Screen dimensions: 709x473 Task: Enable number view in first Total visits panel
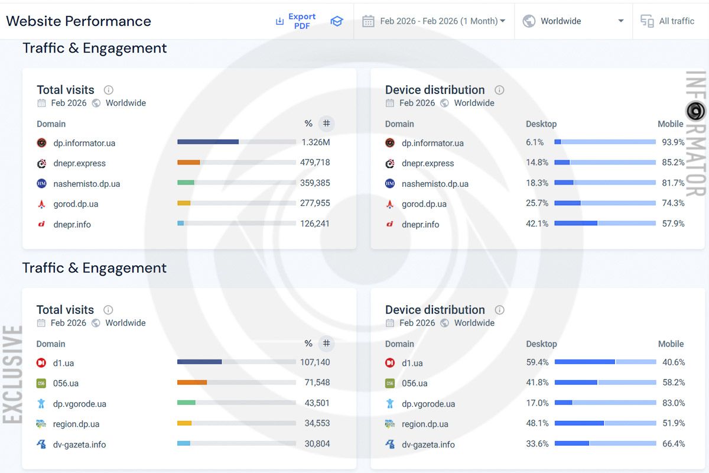tap(326, 124)
